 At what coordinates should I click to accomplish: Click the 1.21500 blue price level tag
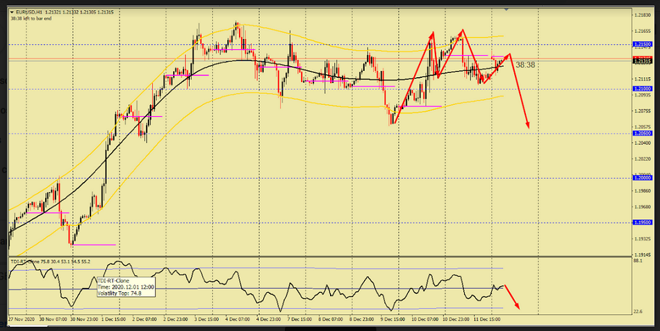click(x=642, y=44)
